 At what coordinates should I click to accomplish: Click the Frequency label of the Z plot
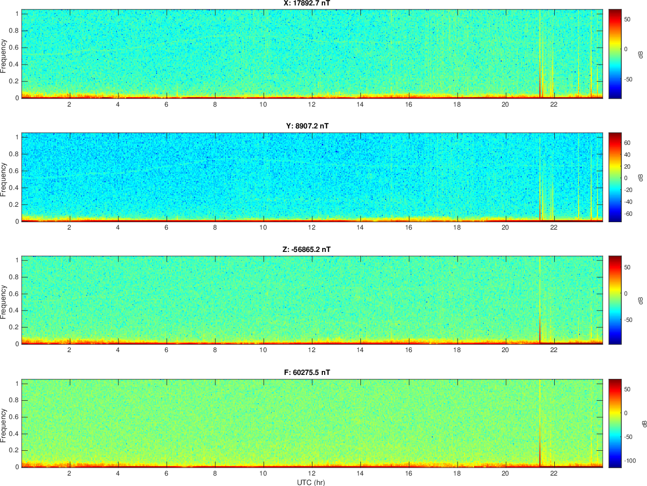tap(4, 302)
